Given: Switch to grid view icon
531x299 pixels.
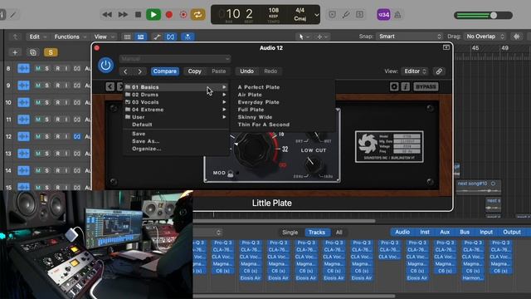Looking at the screenshot, I should 127,37.
